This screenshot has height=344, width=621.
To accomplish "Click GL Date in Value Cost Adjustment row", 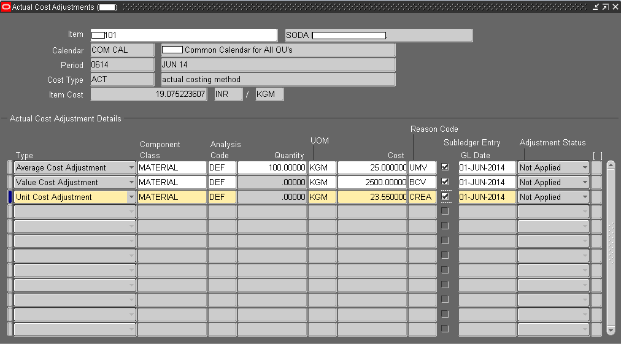I will point(487,183).
